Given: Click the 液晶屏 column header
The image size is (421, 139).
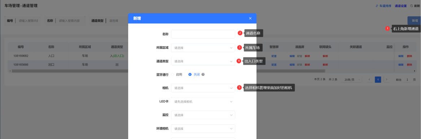Looking at the screenshot, I should tap(300, 47).
